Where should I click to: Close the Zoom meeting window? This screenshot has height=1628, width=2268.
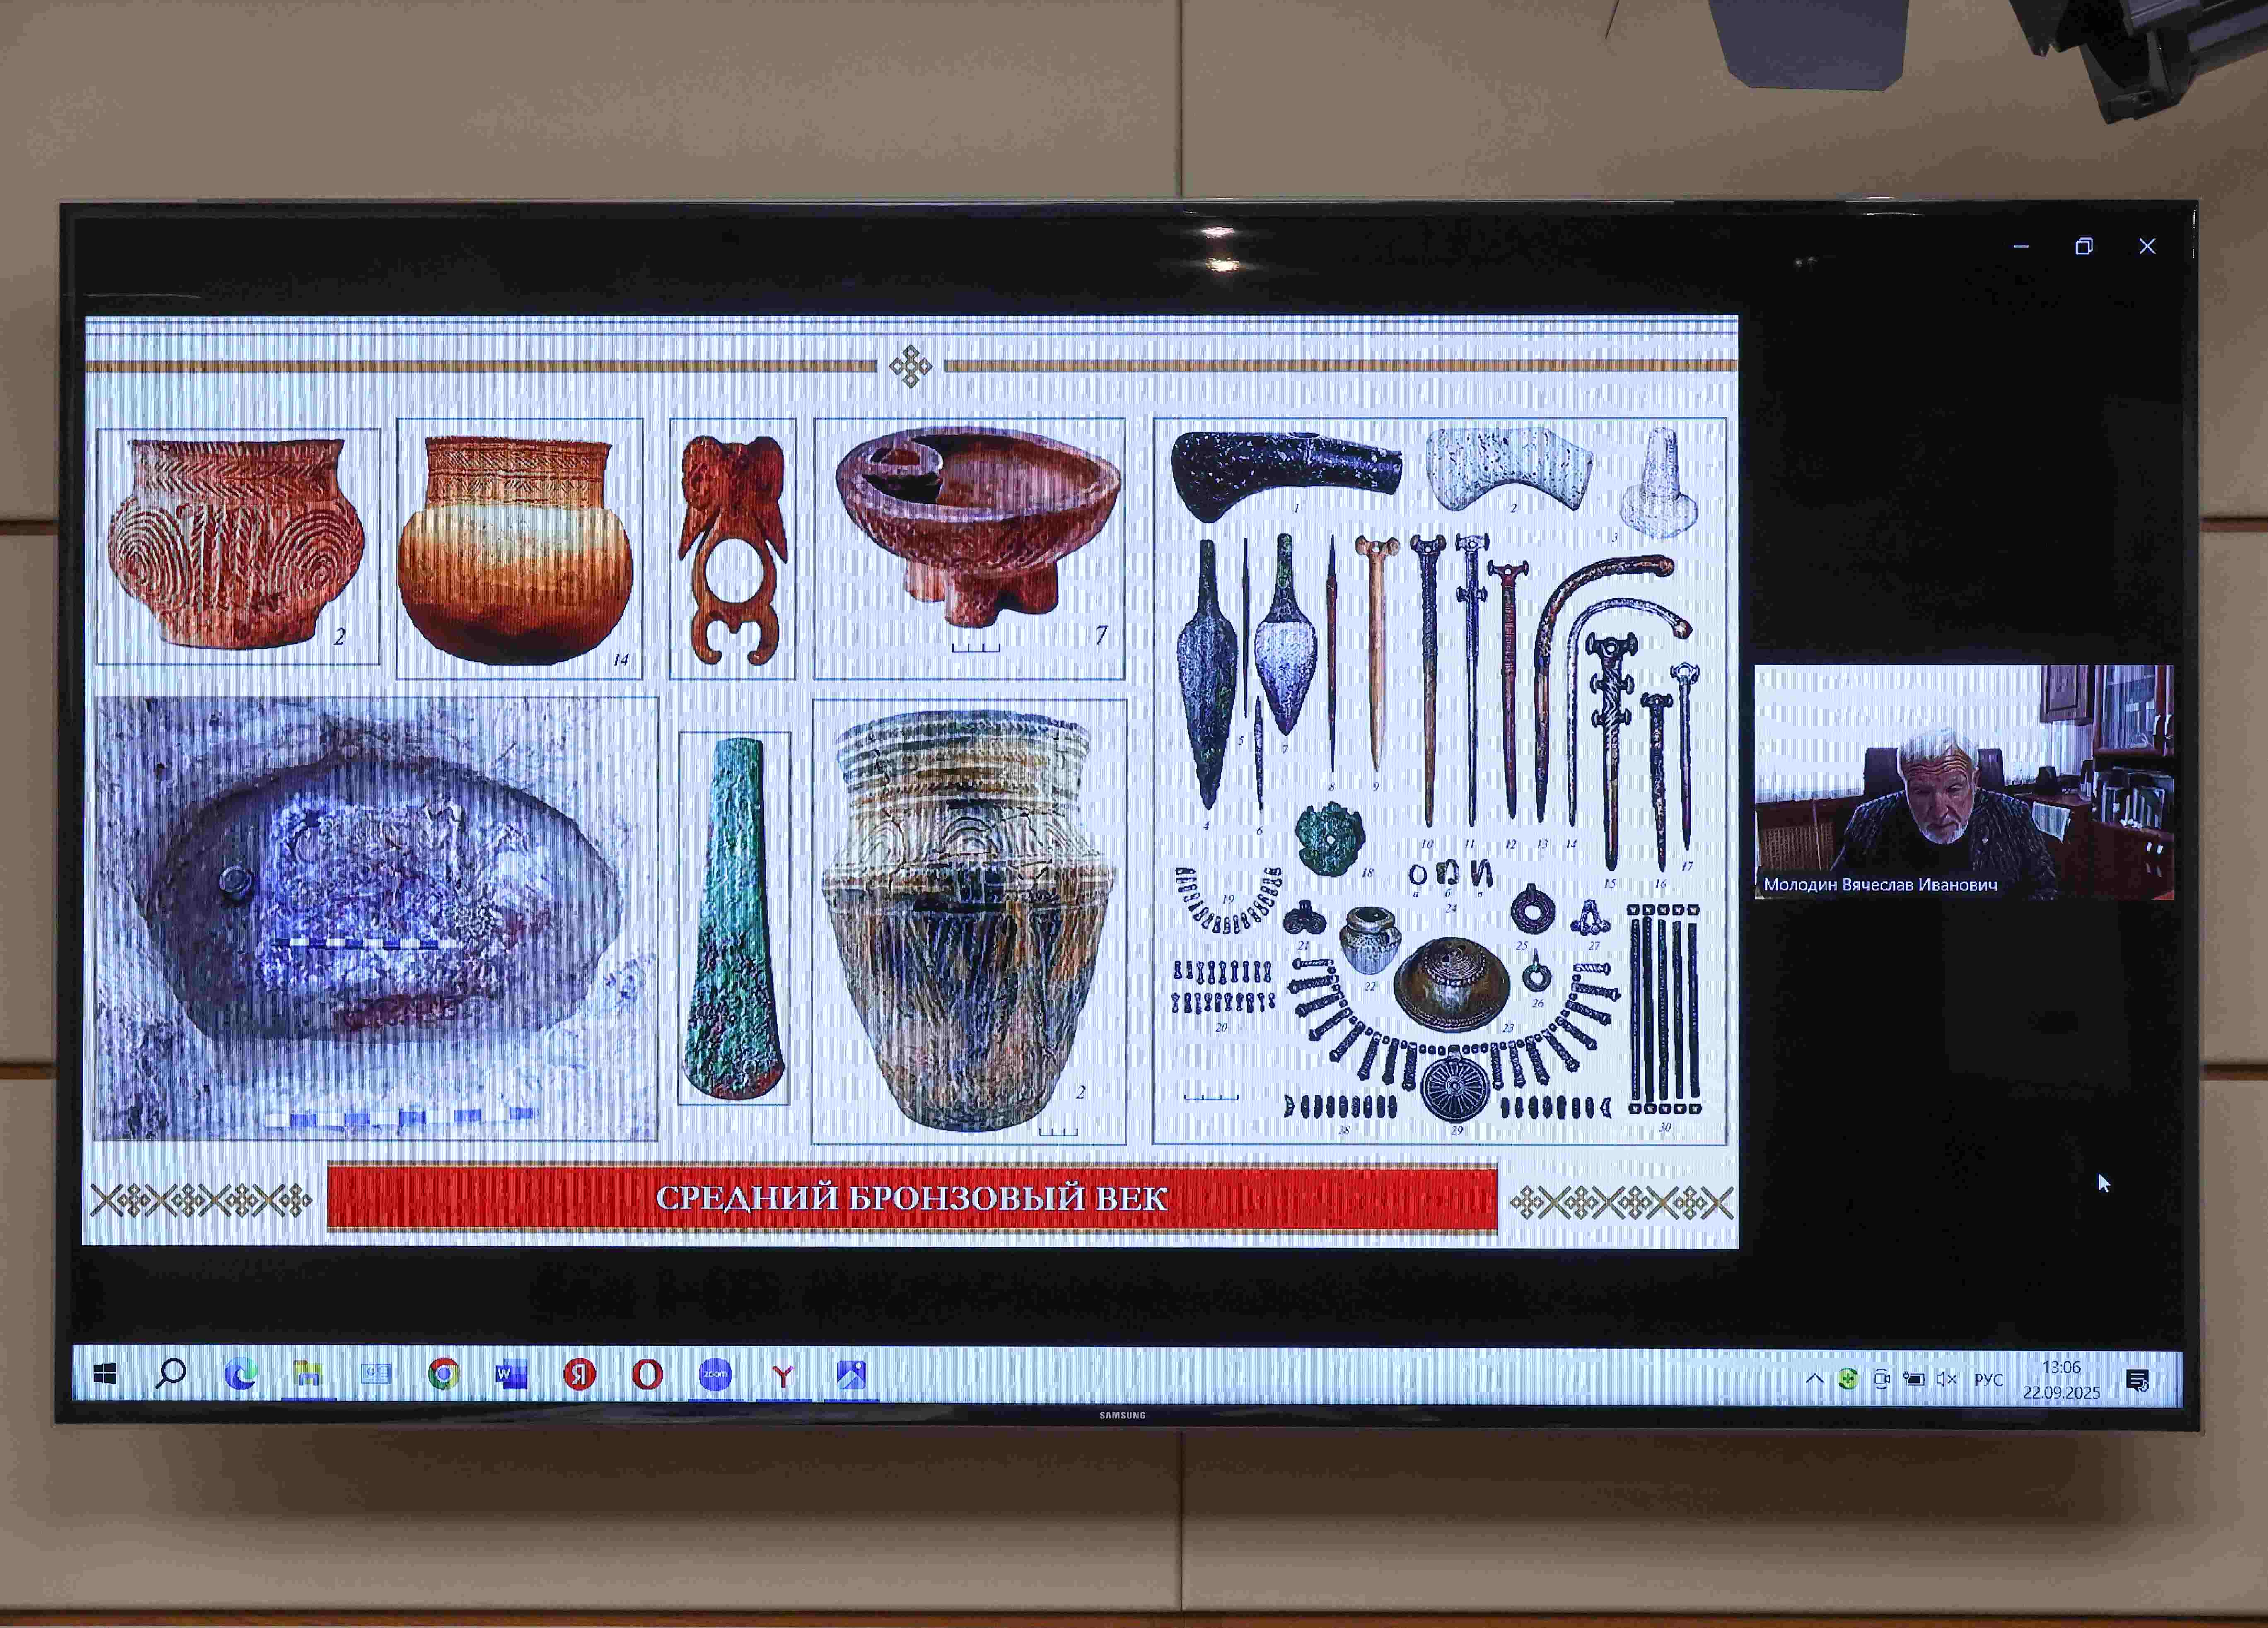coord(2147,246)
